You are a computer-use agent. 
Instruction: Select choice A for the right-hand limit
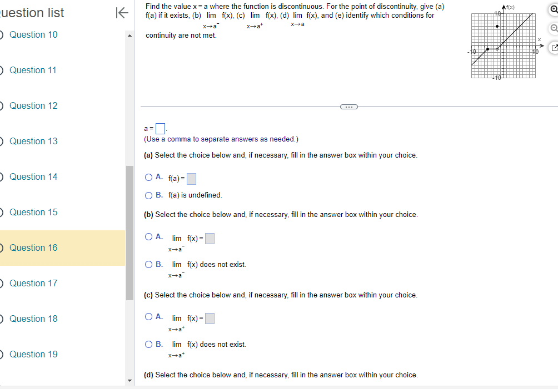tap(149, 316)
